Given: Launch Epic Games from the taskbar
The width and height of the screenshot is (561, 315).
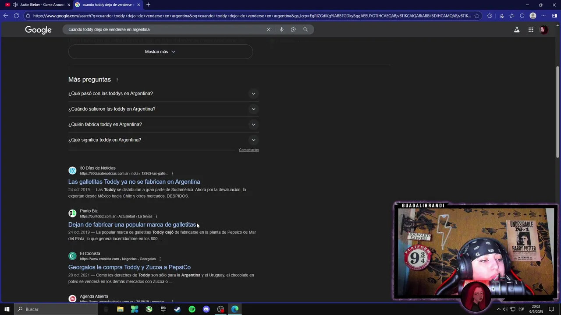Looking at the screenshot, I should [163, 309].
